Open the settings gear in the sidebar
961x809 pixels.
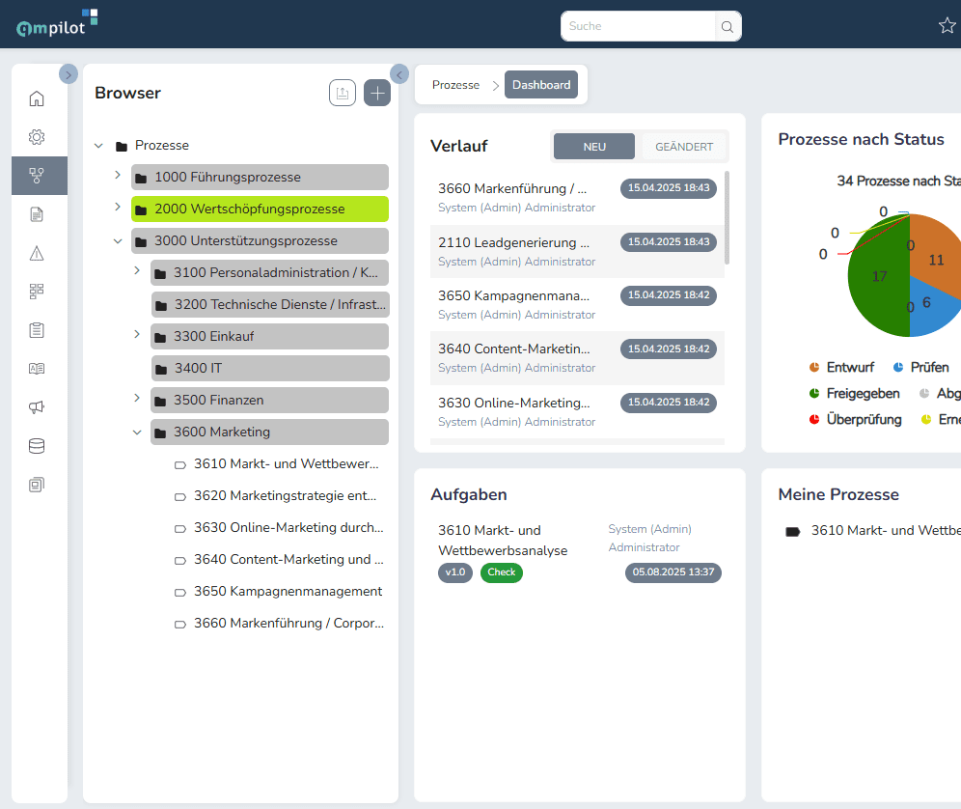pyautogui.click(x=37, y=137)
